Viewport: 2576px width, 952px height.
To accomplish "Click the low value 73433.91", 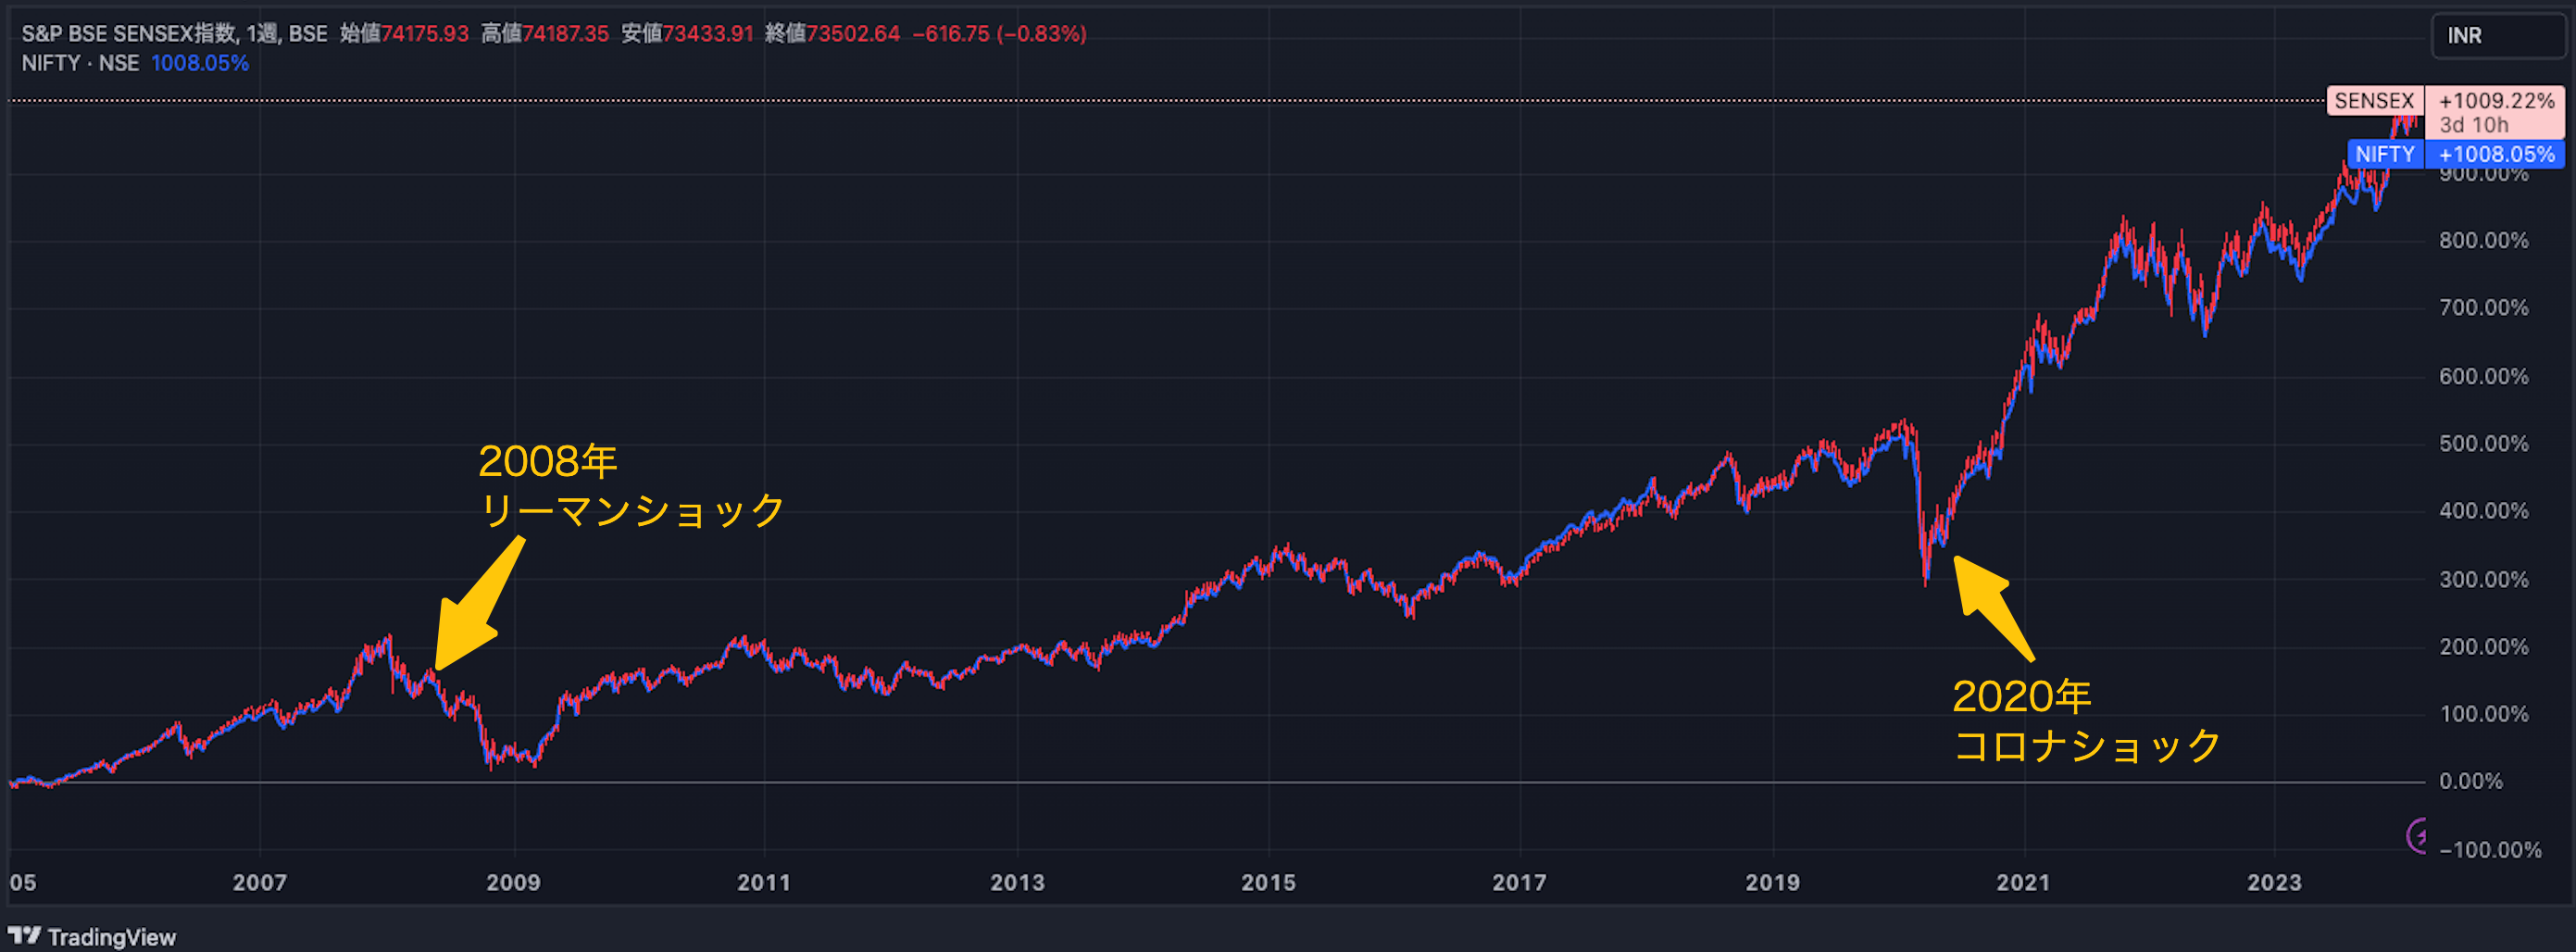I will point(708,34).
